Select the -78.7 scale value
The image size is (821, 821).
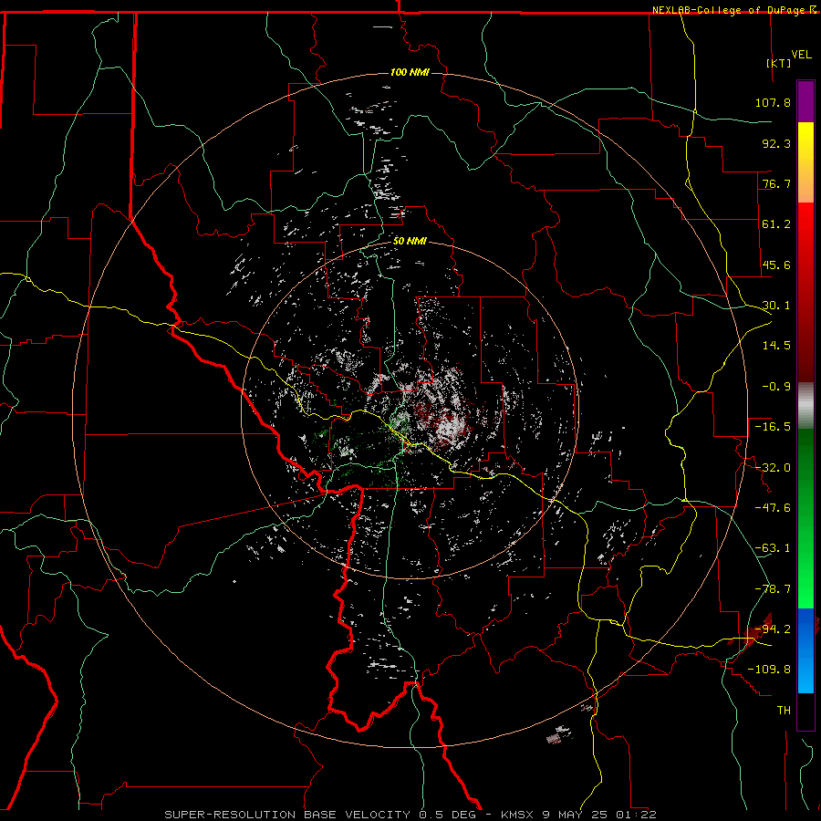point(773,589)
